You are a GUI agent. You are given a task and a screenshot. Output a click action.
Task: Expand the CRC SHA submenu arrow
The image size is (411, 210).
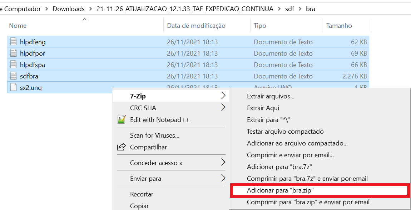tap(223, 107)
